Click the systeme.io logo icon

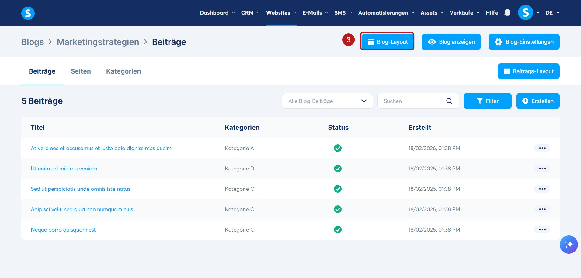pos(28,13)
